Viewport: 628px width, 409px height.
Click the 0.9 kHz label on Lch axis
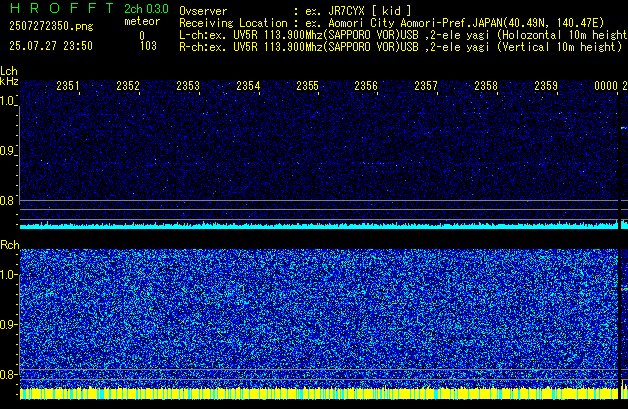tap(8, 151)
